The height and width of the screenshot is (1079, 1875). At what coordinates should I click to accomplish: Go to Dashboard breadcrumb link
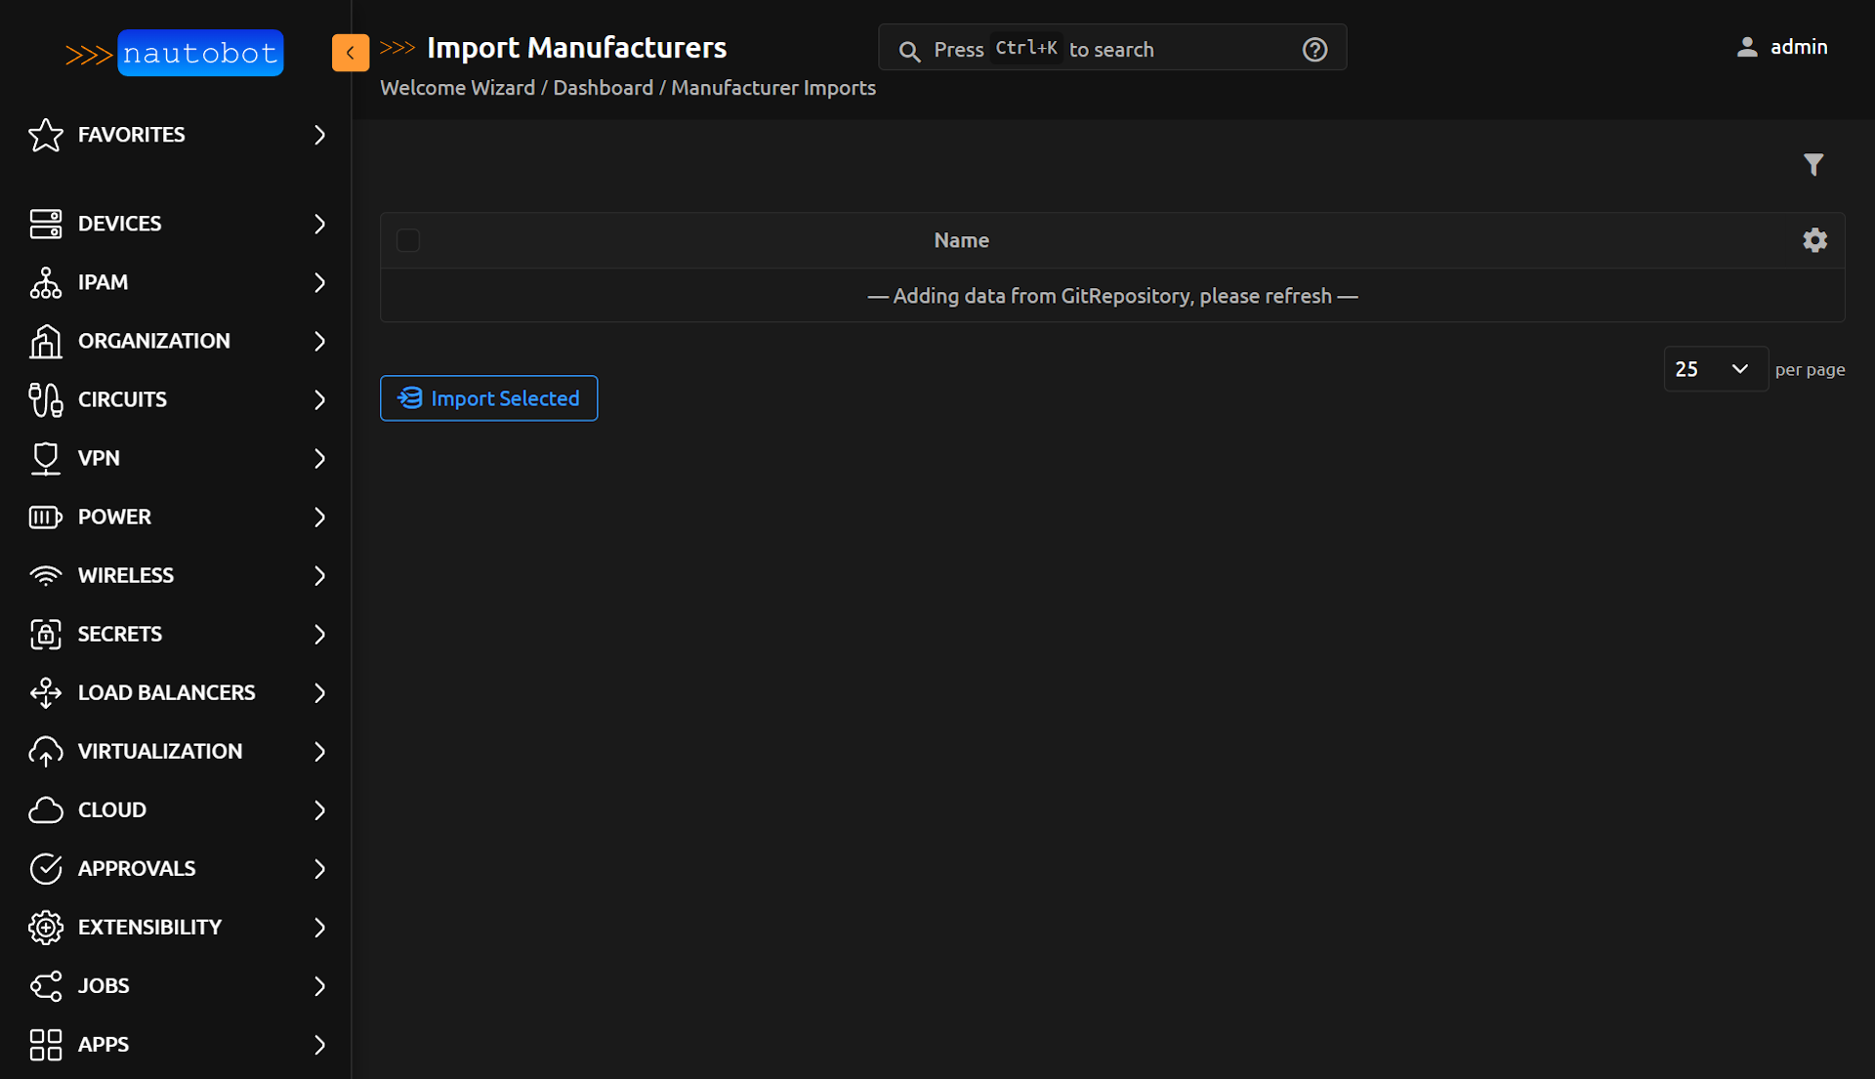pyautogui.click(x=603, y=88)
